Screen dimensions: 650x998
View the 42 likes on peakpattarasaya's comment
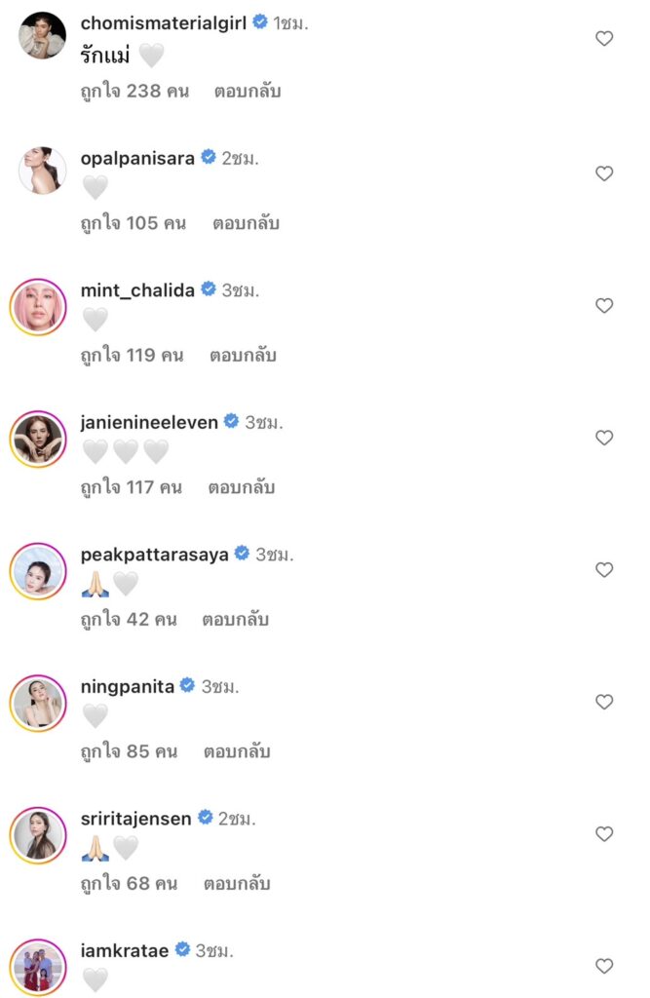click(129, 620)
